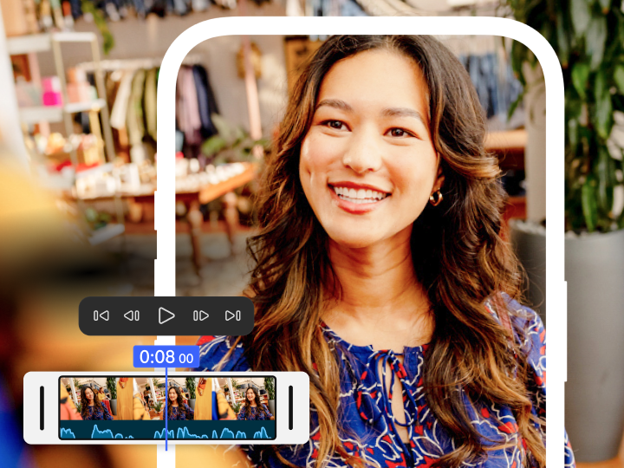Viewport: 624px width, 468px height.
Task: Step forward one frame
Action: 201,315
